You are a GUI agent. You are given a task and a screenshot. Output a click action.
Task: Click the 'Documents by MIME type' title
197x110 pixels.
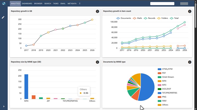114,62
